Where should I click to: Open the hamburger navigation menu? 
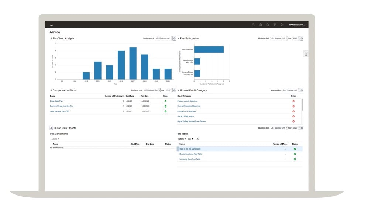pos(51,25)
